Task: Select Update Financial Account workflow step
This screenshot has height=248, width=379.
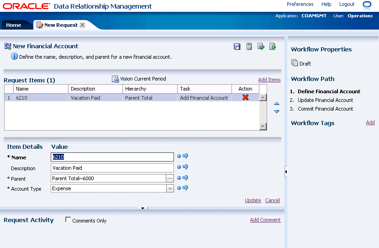Action: pyautogui.click(x=325, y=100)
